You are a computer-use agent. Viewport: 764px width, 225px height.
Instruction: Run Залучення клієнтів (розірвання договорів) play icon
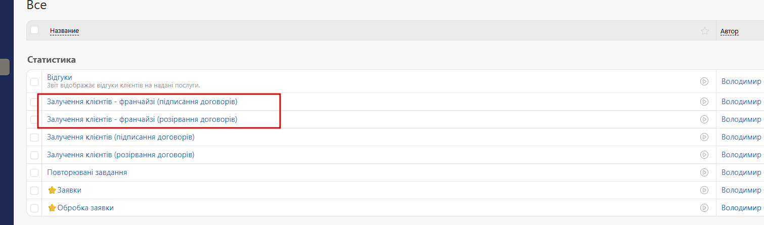(x=704, y=155)
